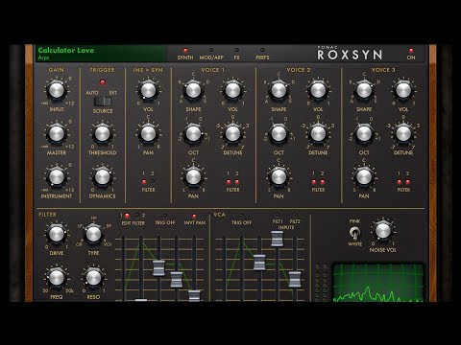The height and width of the screenshot is (345, 461).
Task: Click the Voice 3 PAN knob
Action: pos(364,177)
